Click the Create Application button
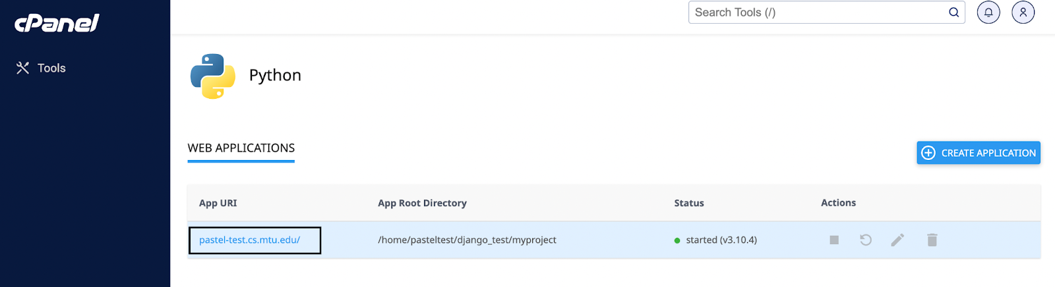The image size is (1055, 287). (979, 153)
